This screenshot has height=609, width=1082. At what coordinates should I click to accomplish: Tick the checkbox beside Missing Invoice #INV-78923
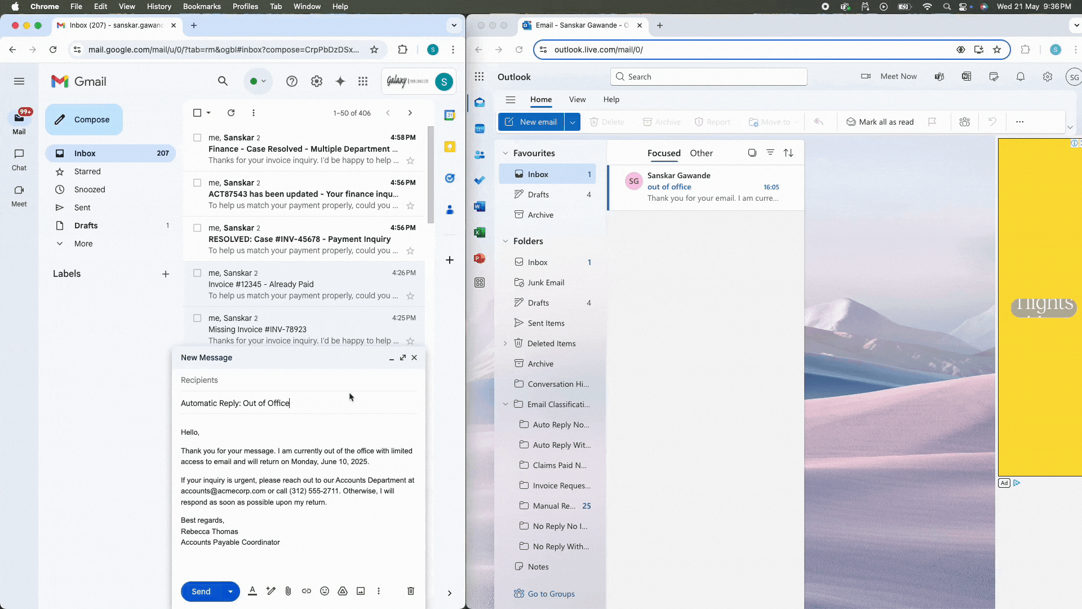click(x=197, y=318)
